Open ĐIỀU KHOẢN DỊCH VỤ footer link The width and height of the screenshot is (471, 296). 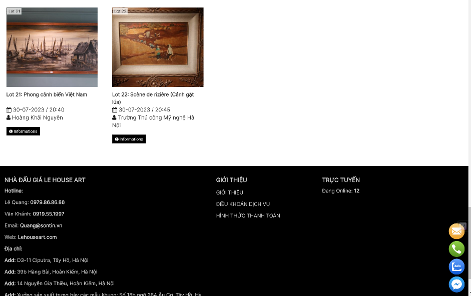[x=243, y=204]
